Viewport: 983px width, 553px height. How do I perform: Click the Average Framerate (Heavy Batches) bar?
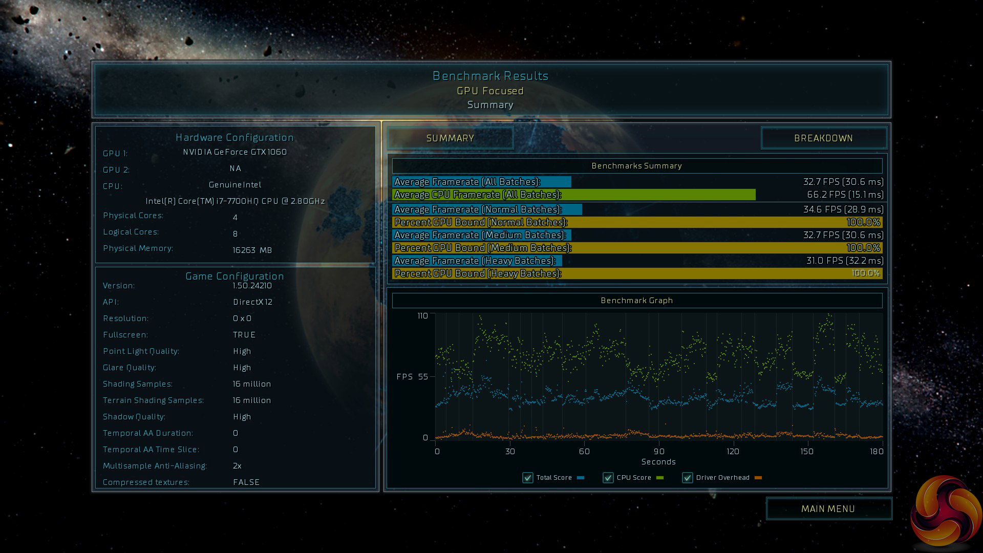coord(477,261)
